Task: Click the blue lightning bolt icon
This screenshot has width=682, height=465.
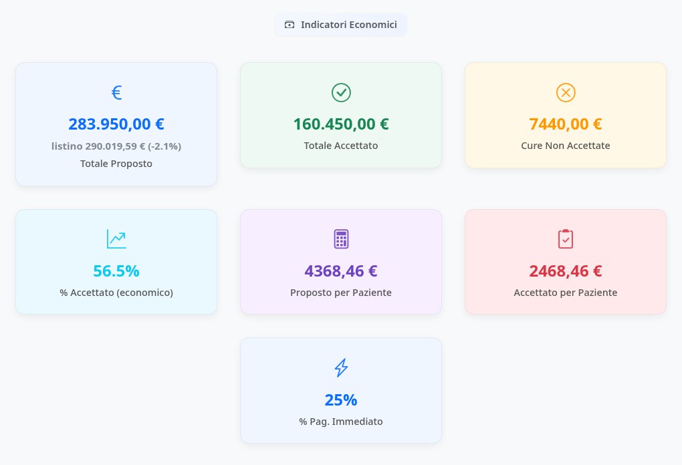Action: 341,367
